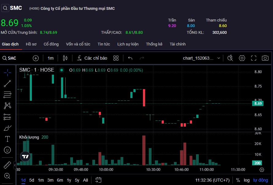Open the candlestick chart type menu
Image resolution: width=273 pixels, height=185 pixels.
[x=65, y=58]
